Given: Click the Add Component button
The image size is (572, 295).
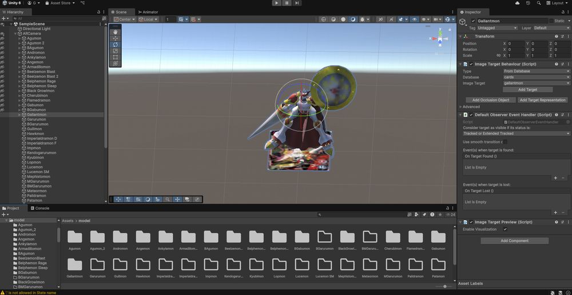Looking at the screenshot, I should [x=514, y=241].
